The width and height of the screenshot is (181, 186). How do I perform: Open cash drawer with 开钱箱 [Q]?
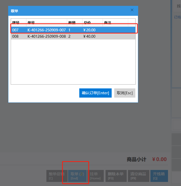[x=159, y=176]
